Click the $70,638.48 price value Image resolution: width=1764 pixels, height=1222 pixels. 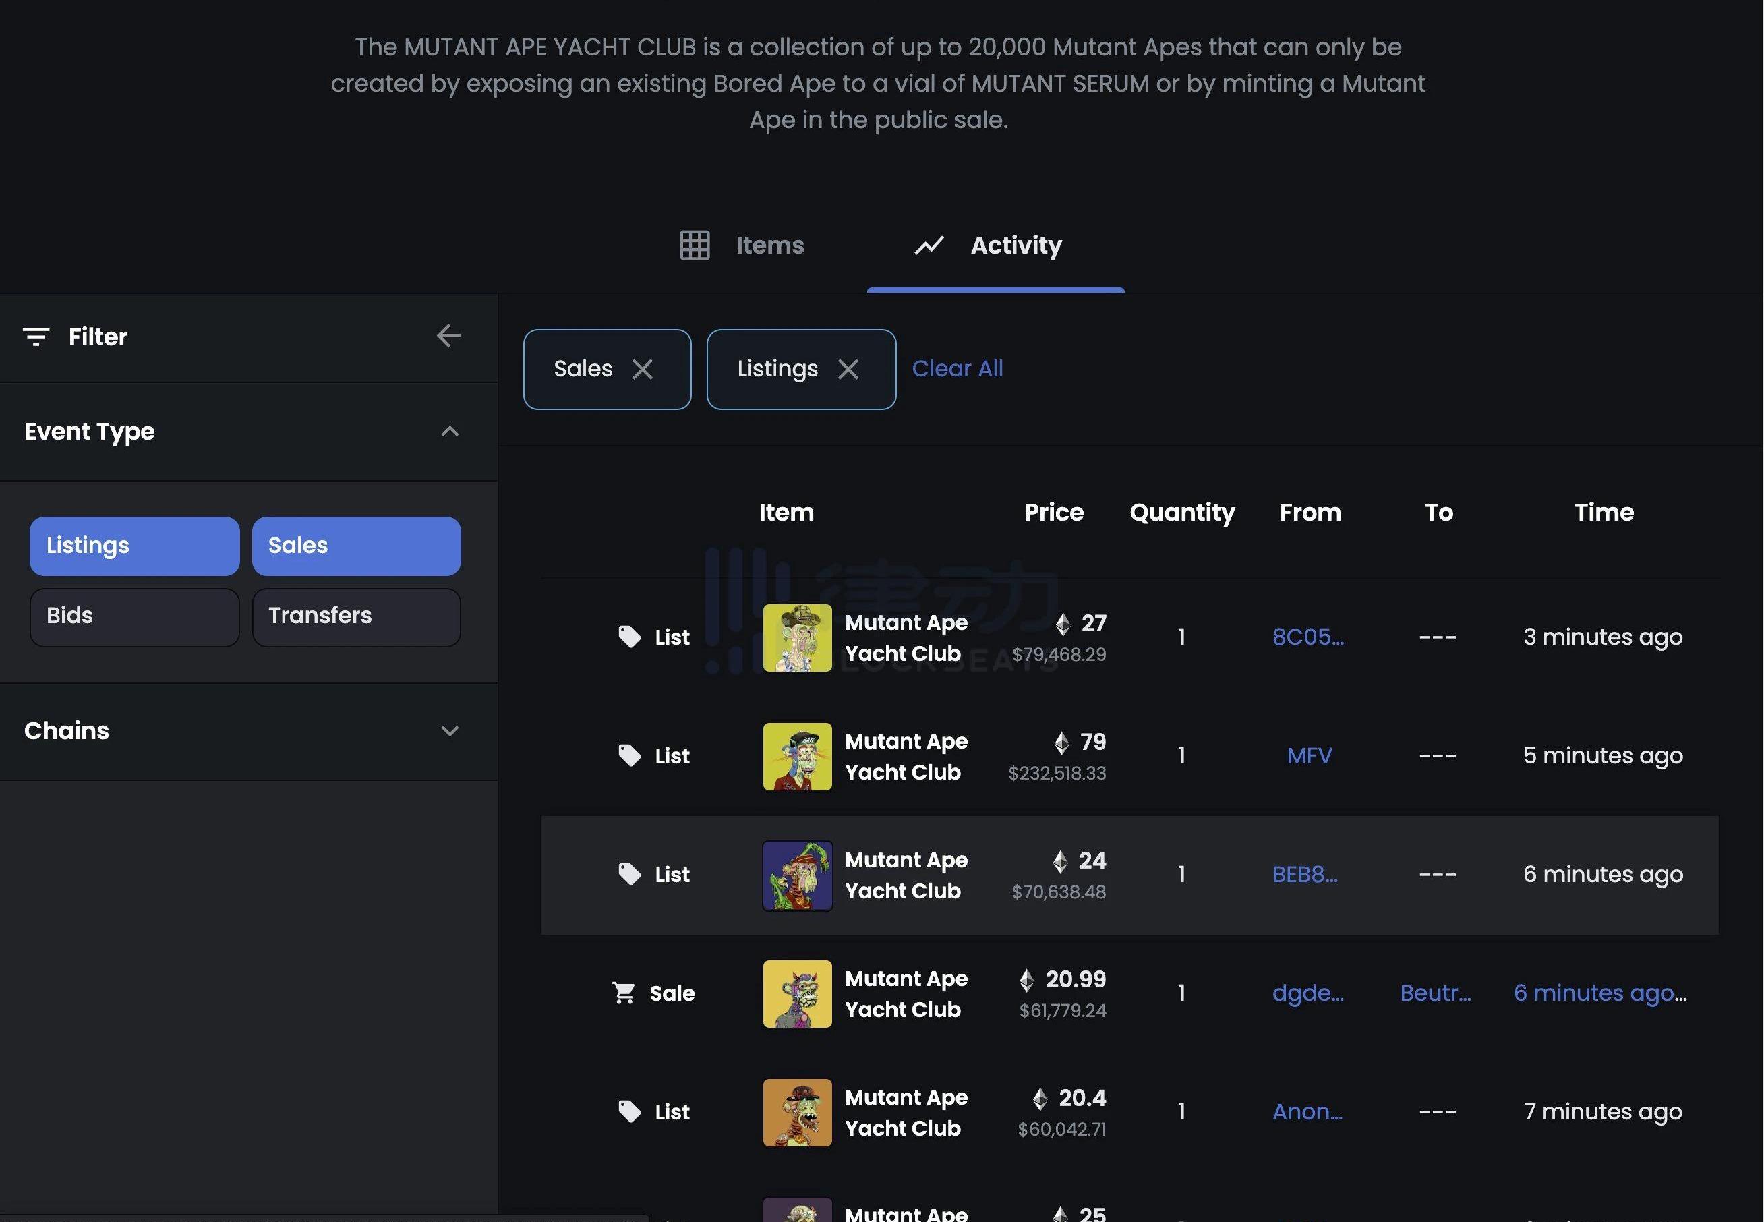pos(1059,892)
